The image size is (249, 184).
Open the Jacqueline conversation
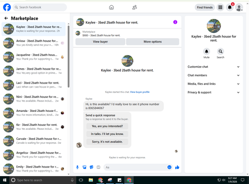(x=33, y=57)
